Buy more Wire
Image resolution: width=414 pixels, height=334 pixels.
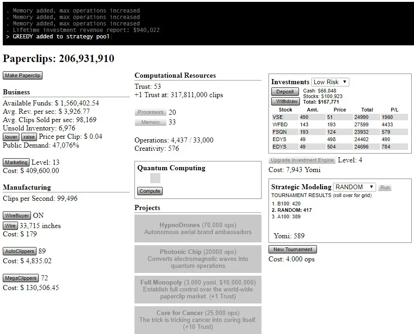(10, 226)
